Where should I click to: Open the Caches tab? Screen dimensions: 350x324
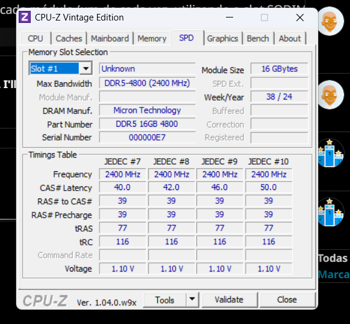pos(69,39)
